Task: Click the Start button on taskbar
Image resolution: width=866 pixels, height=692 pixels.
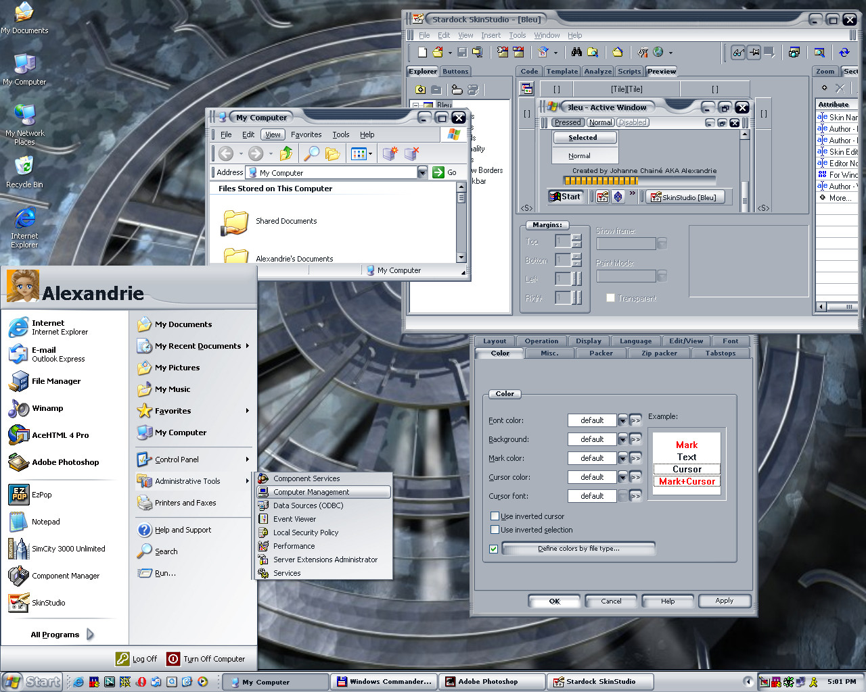Action: (x=32, y=681)
